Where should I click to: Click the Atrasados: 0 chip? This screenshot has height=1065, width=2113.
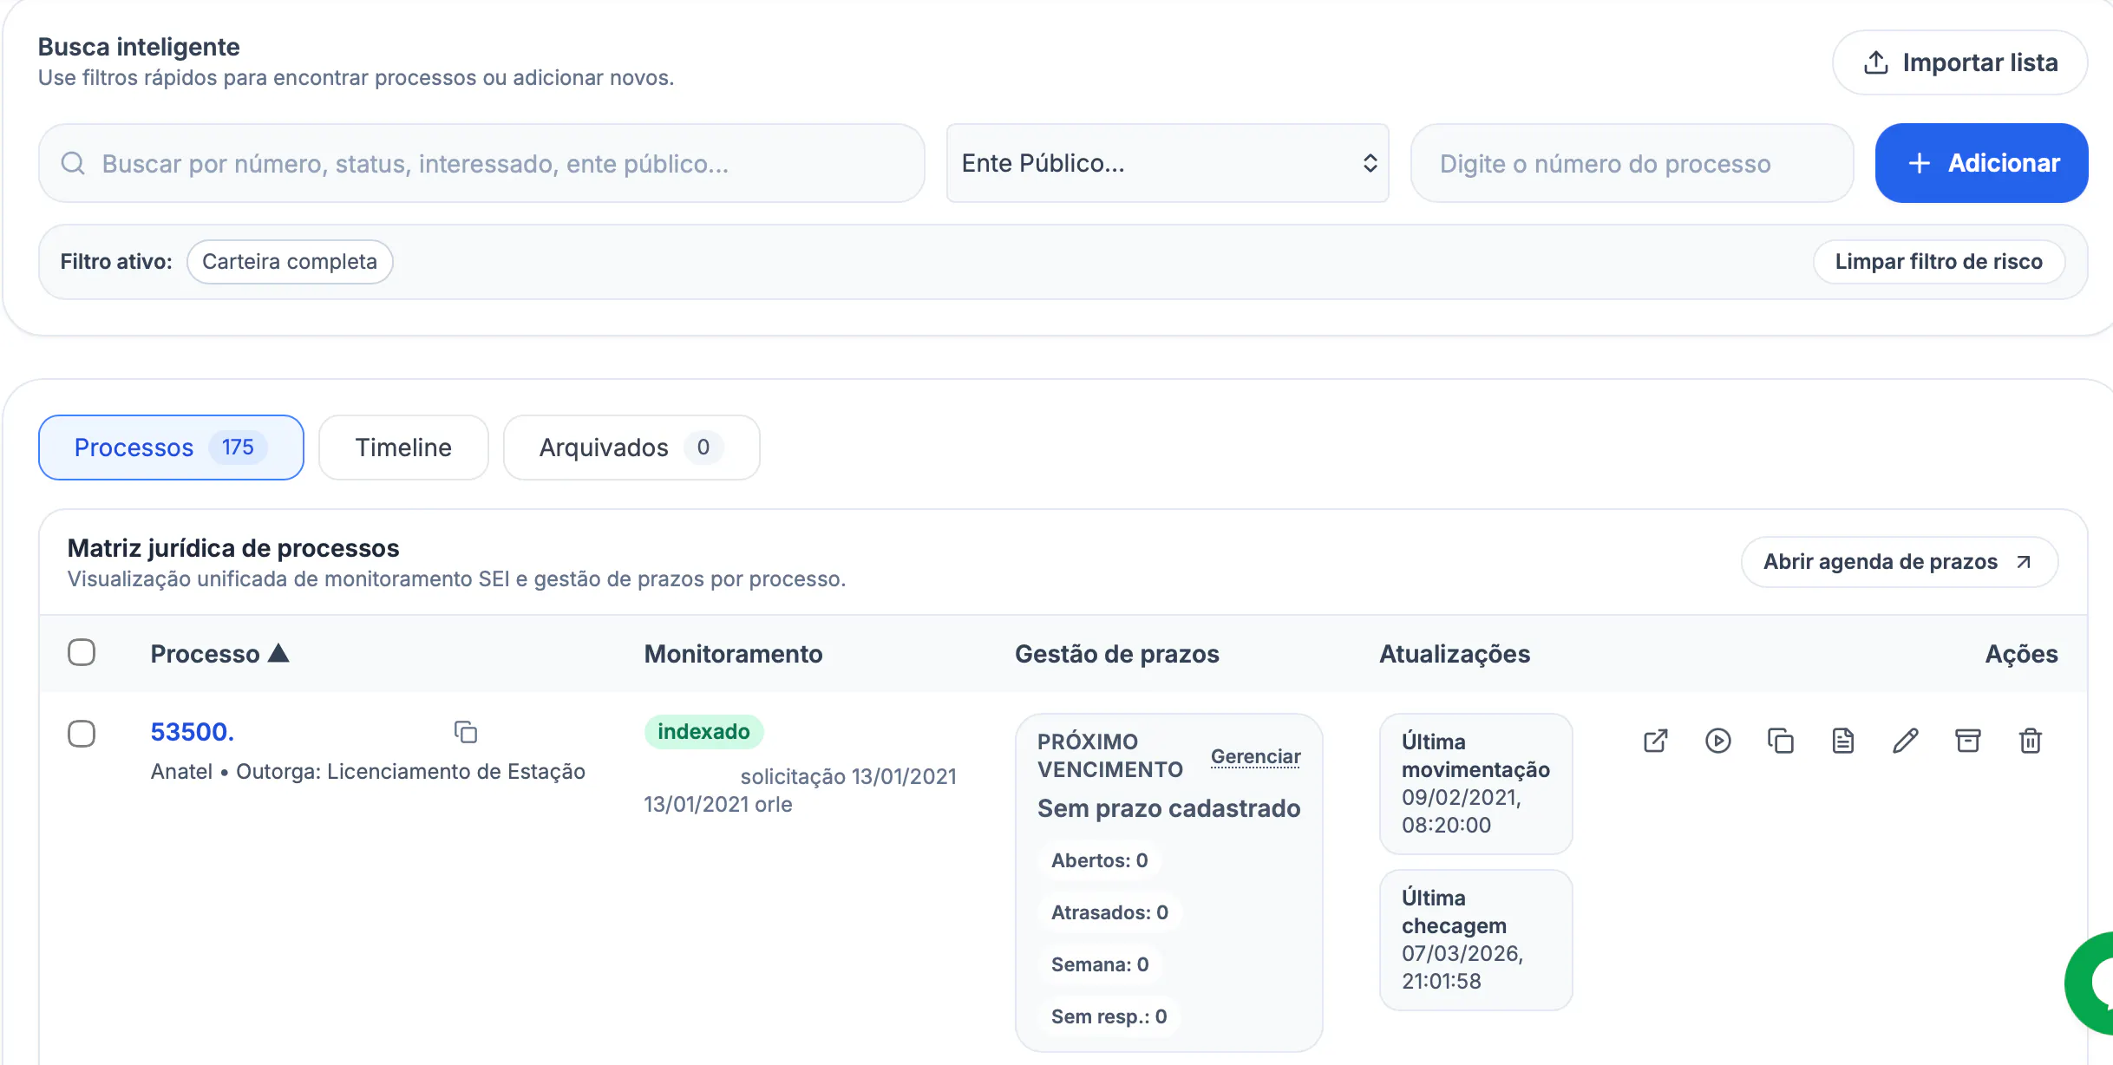click(x=1109, y=912)
